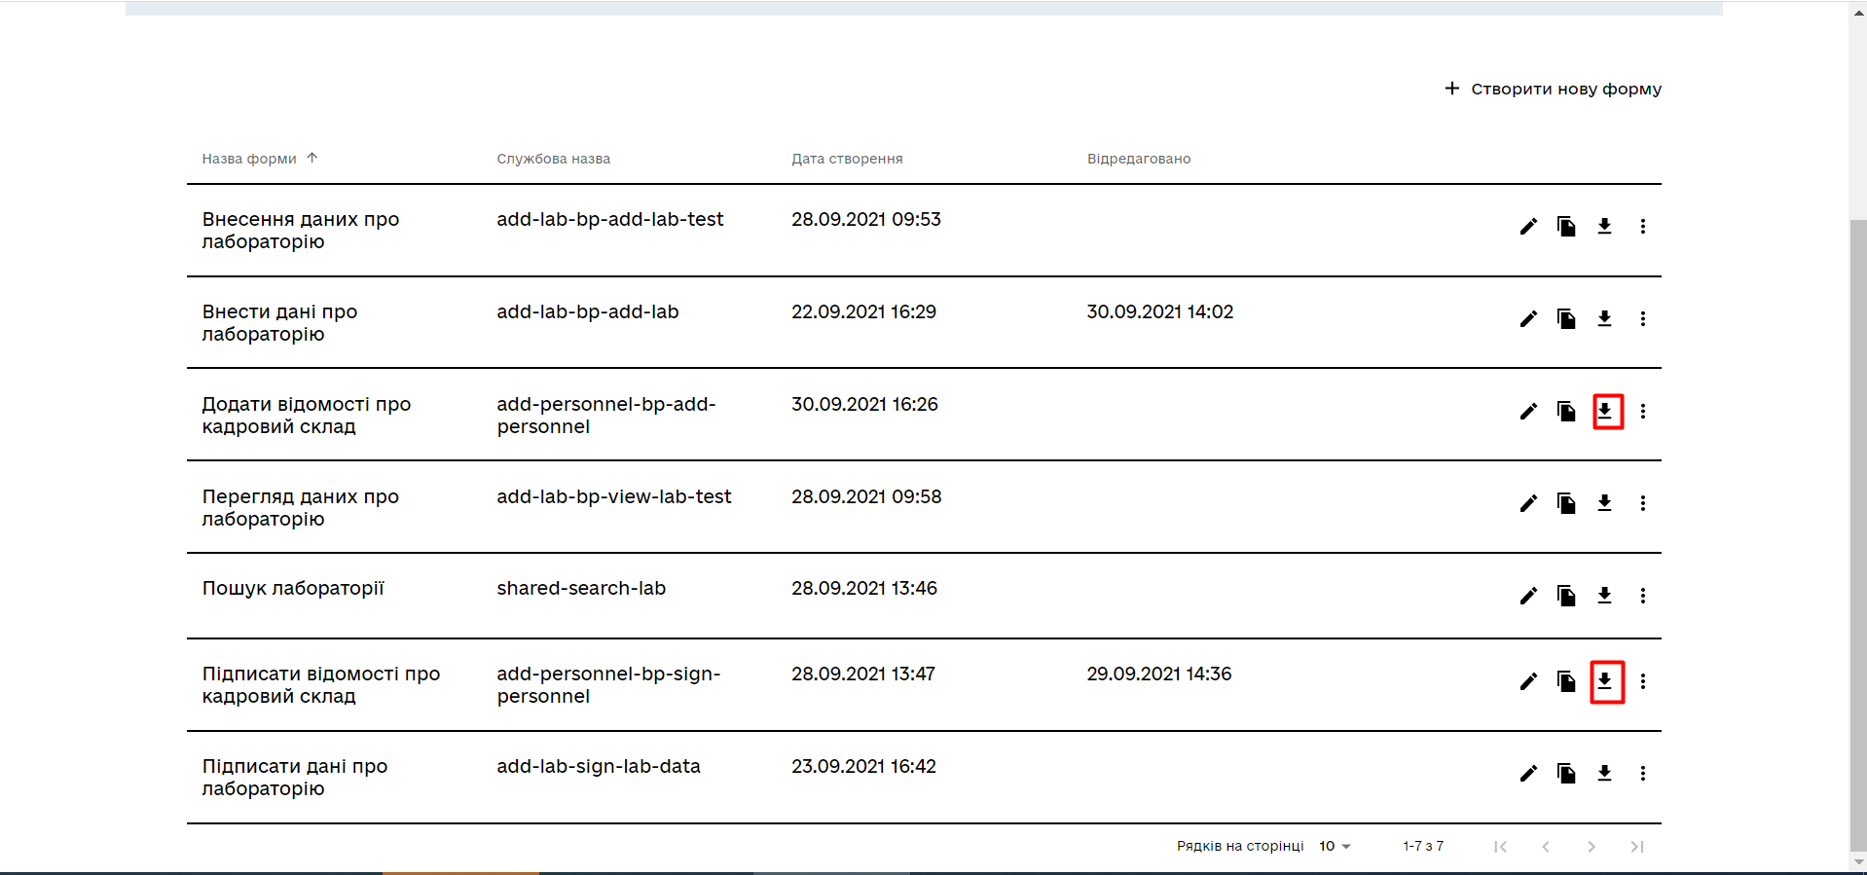Copy the add-lab-bp-add-lab-test form

pos(1566,227)
